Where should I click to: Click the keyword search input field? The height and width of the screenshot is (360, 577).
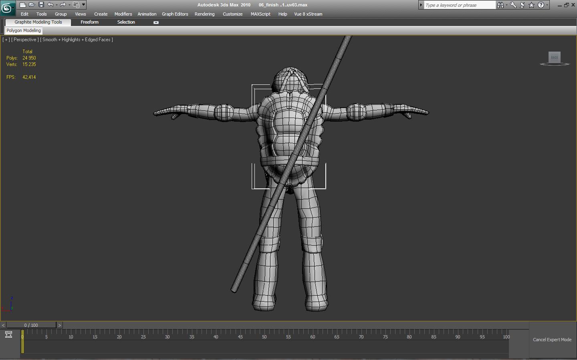point(460,5)
